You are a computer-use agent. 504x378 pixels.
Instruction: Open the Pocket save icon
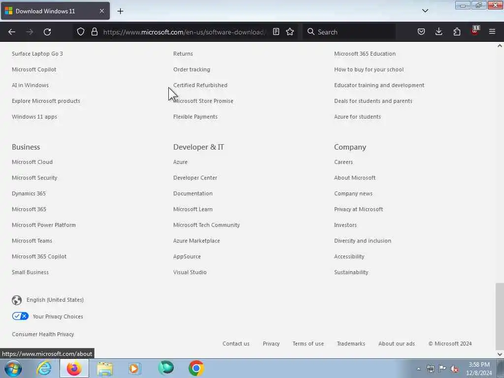421,31
